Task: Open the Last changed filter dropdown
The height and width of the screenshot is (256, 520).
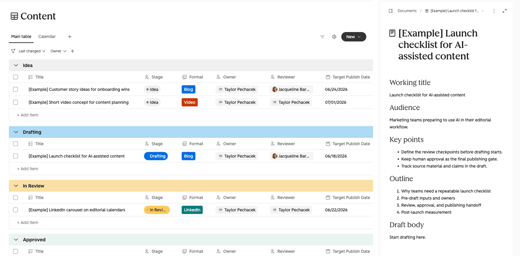Action: pos(32,51)
